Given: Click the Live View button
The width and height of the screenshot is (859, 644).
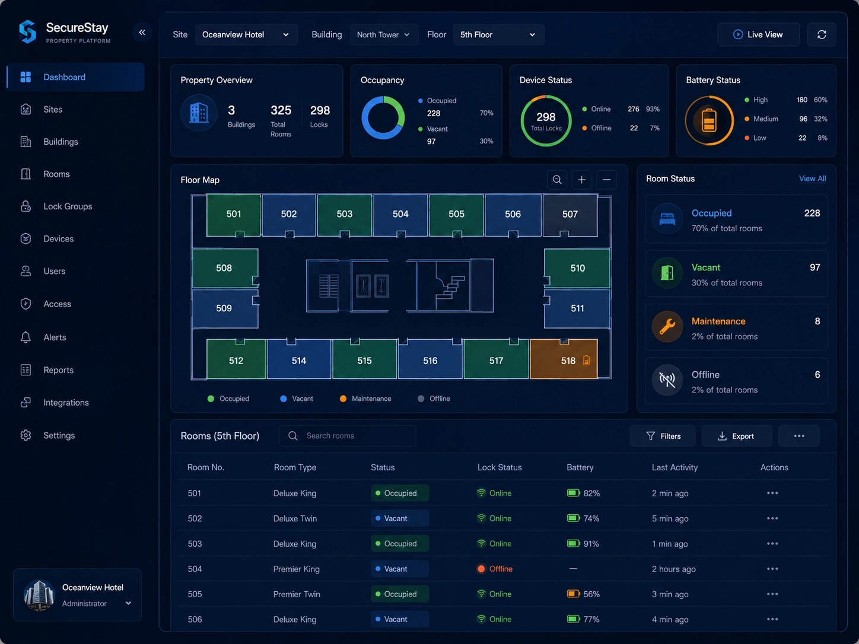Looking at the screenshot, I should [758, 34].
